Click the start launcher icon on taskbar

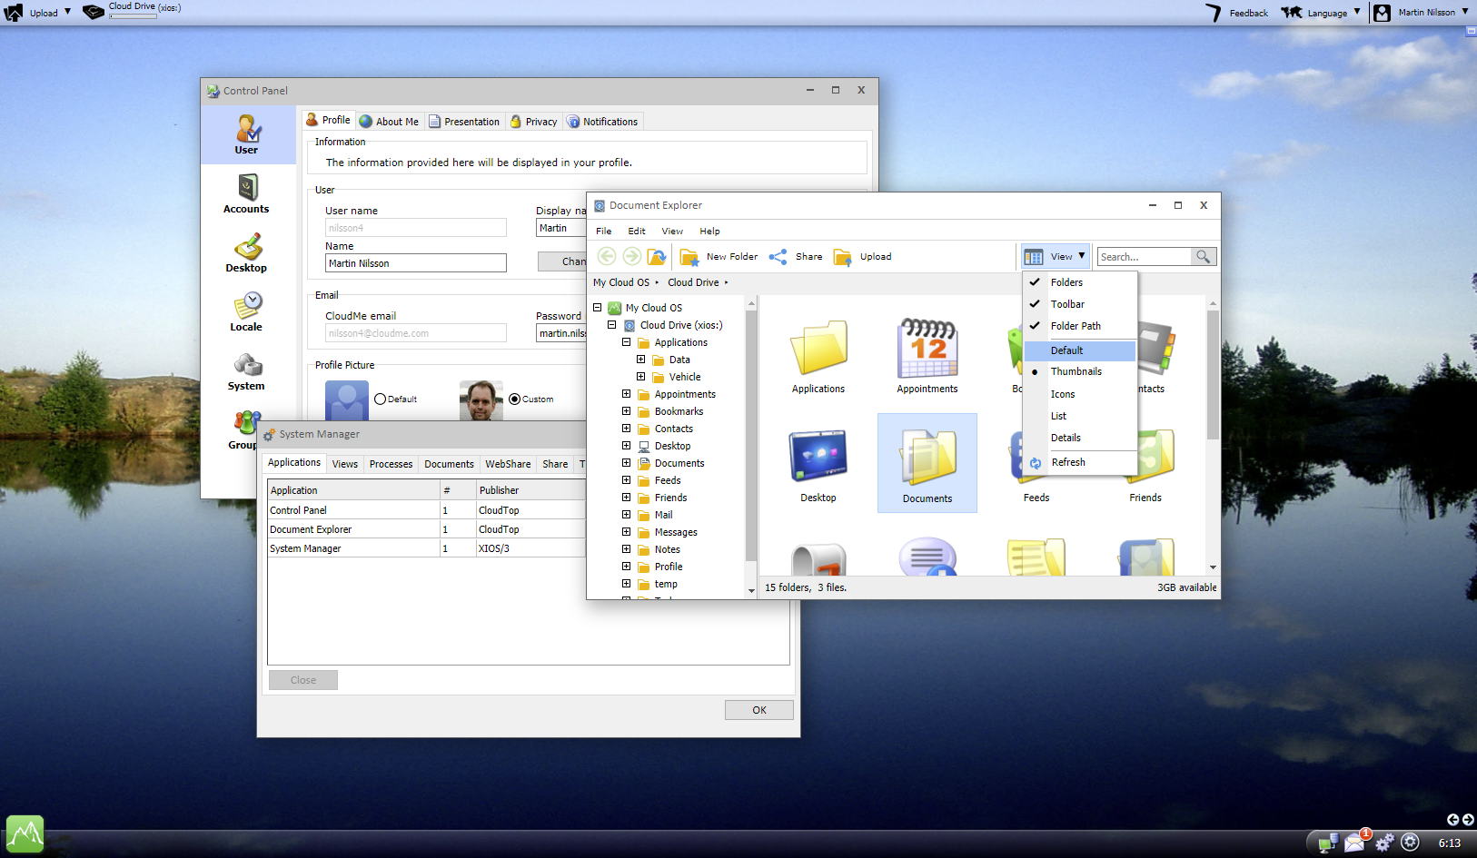[x=25, y=833]
